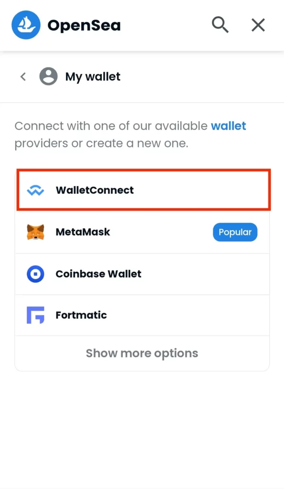Viewport: 284px width, 489px height.
Task: Click the Fortmatic logo icon
Action: 35,315
